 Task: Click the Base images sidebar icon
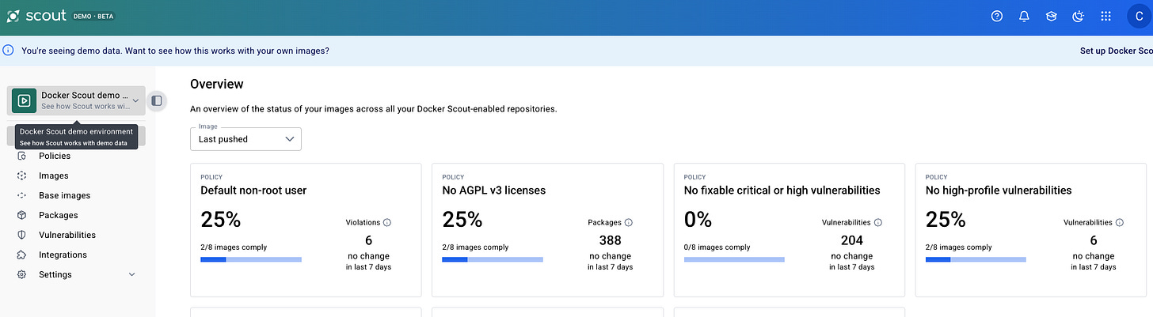[x=22, y=195]
